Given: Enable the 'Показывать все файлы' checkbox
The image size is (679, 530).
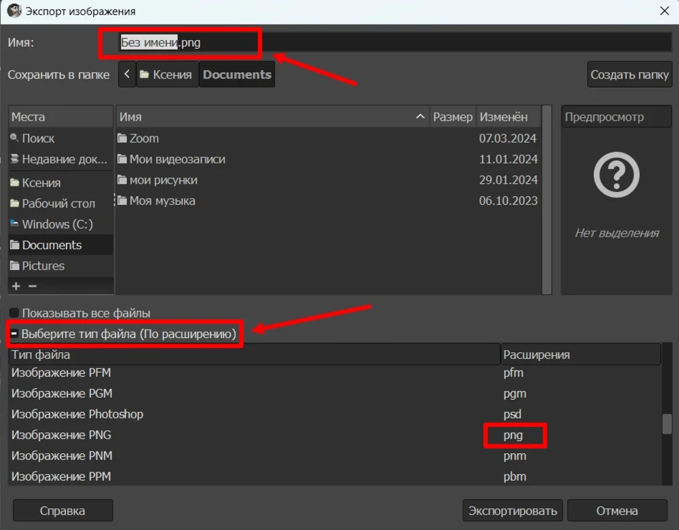Looking at the screenshot, I should pos(14,314).
